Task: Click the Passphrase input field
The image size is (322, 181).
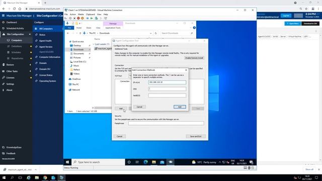Action: 166,123
